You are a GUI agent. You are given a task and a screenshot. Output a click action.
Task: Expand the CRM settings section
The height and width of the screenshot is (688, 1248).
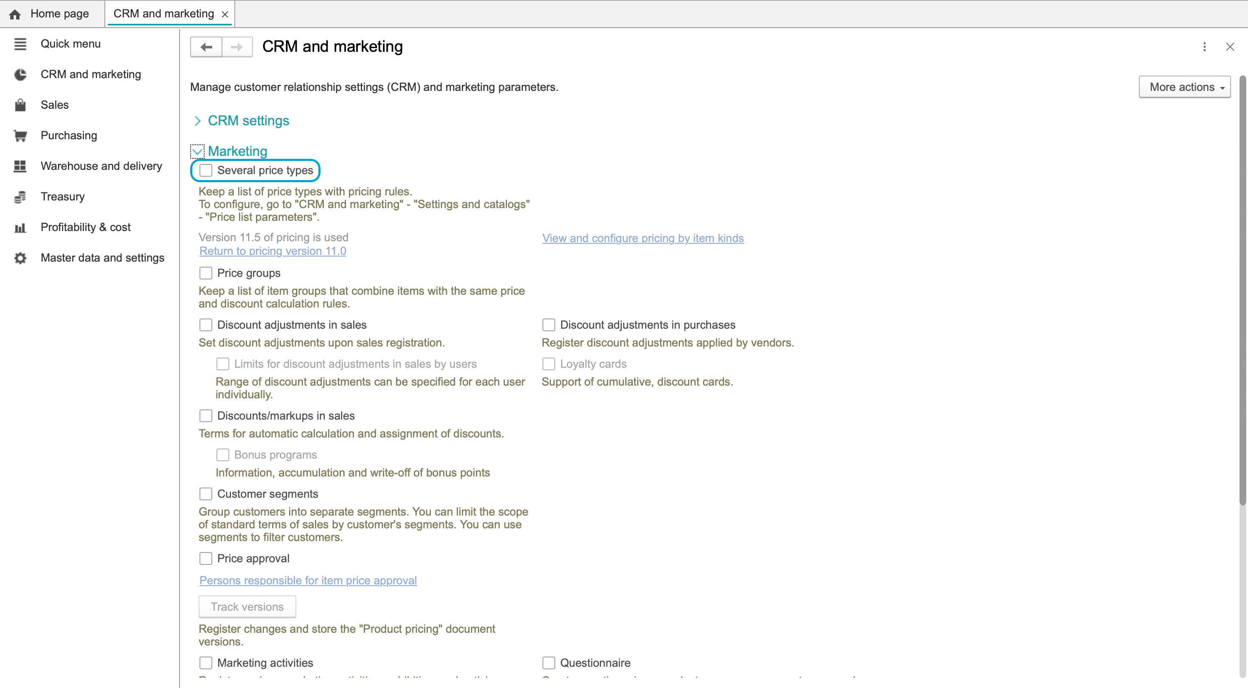point(197,121)
